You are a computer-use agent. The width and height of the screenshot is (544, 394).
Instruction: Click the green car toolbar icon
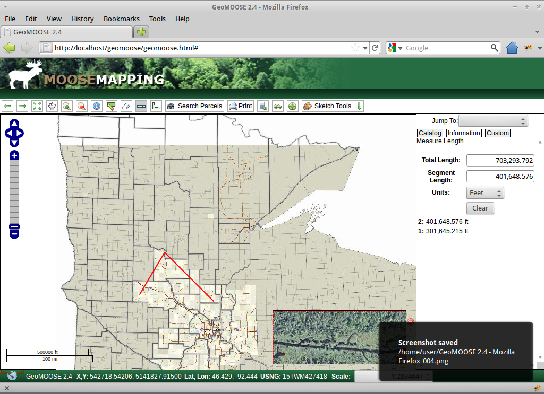click(x=278, y=106)
